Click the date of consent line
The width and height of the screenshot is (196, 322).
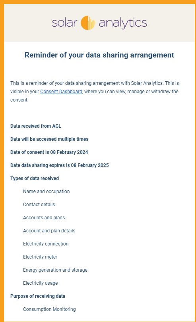(x=49, y=152)
